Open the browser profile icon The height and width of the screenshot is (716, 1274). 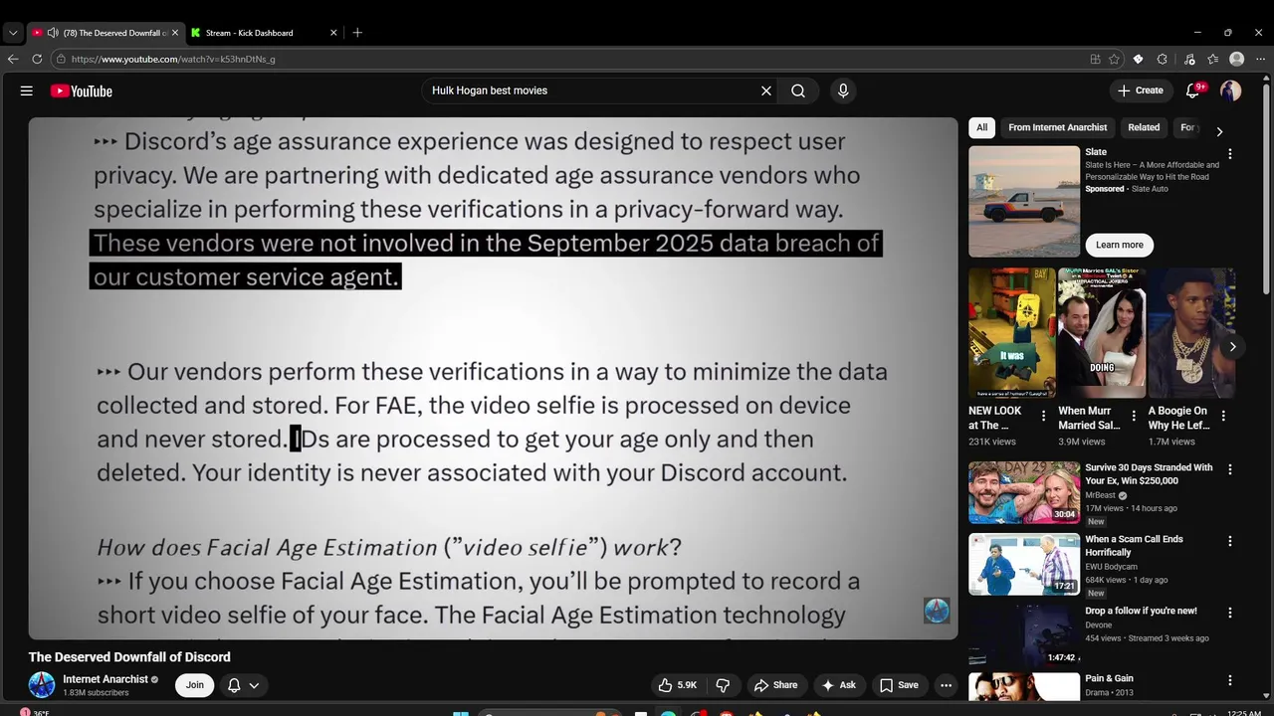tap(1236, 59)
